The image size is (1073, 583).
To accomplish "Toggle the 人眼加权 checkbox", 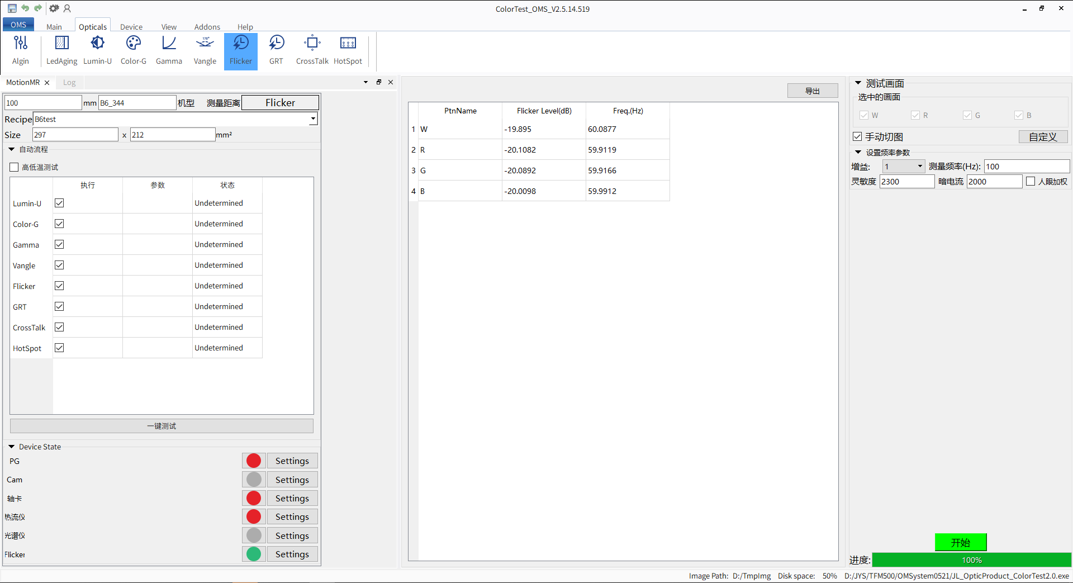I will 1031,181.
